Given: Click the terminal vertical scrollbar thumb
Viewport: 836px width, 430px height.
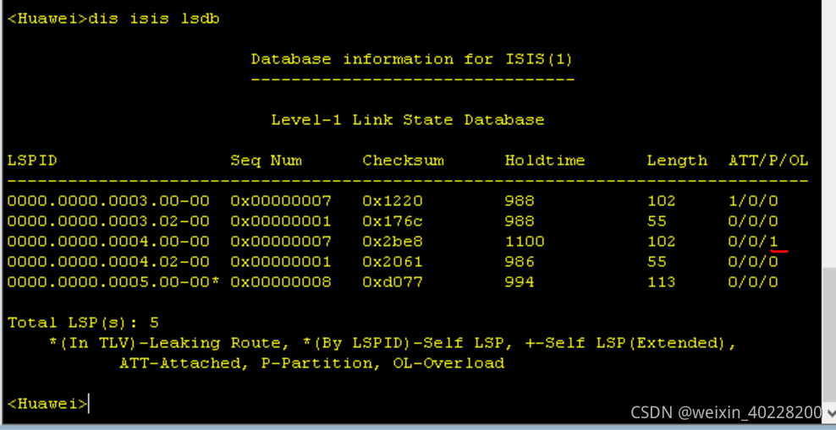Looking at the screenshot, I should (829, 336).
